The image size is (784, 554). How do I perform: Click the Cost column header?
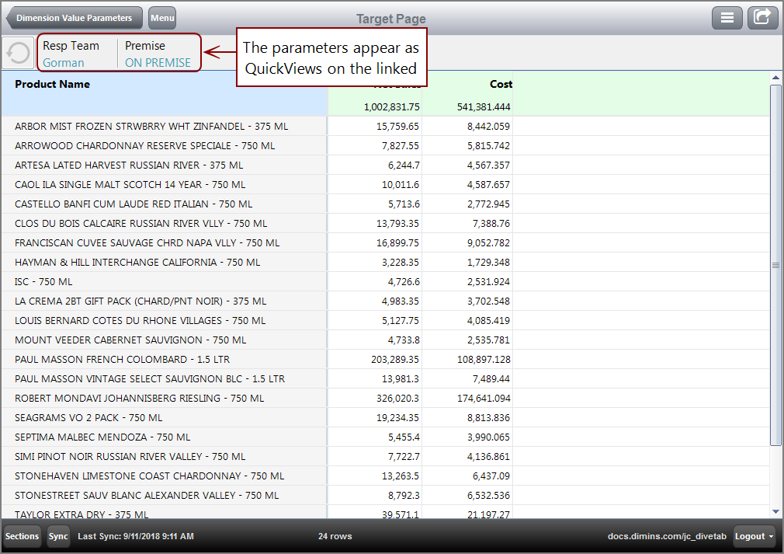pyautogui.click(x=501, y=84)
